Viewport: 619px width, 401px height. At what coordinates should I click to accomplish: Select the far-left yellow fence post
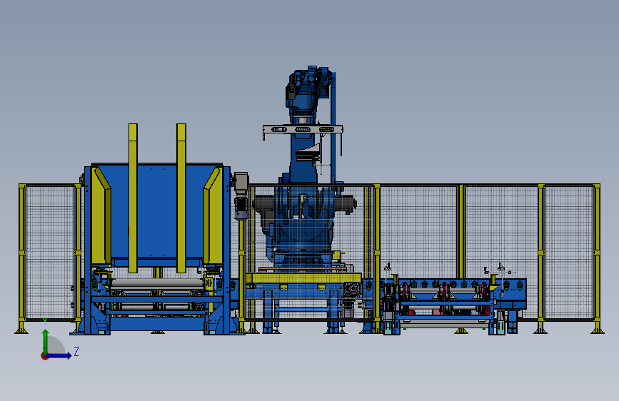tap(22, 258)
